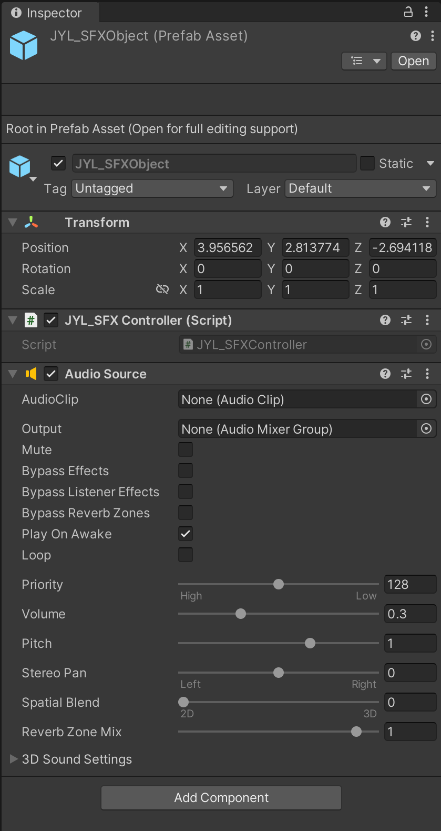
Task: Open JYL_SFX Controller context menu
Action: [x=427, y=320]
